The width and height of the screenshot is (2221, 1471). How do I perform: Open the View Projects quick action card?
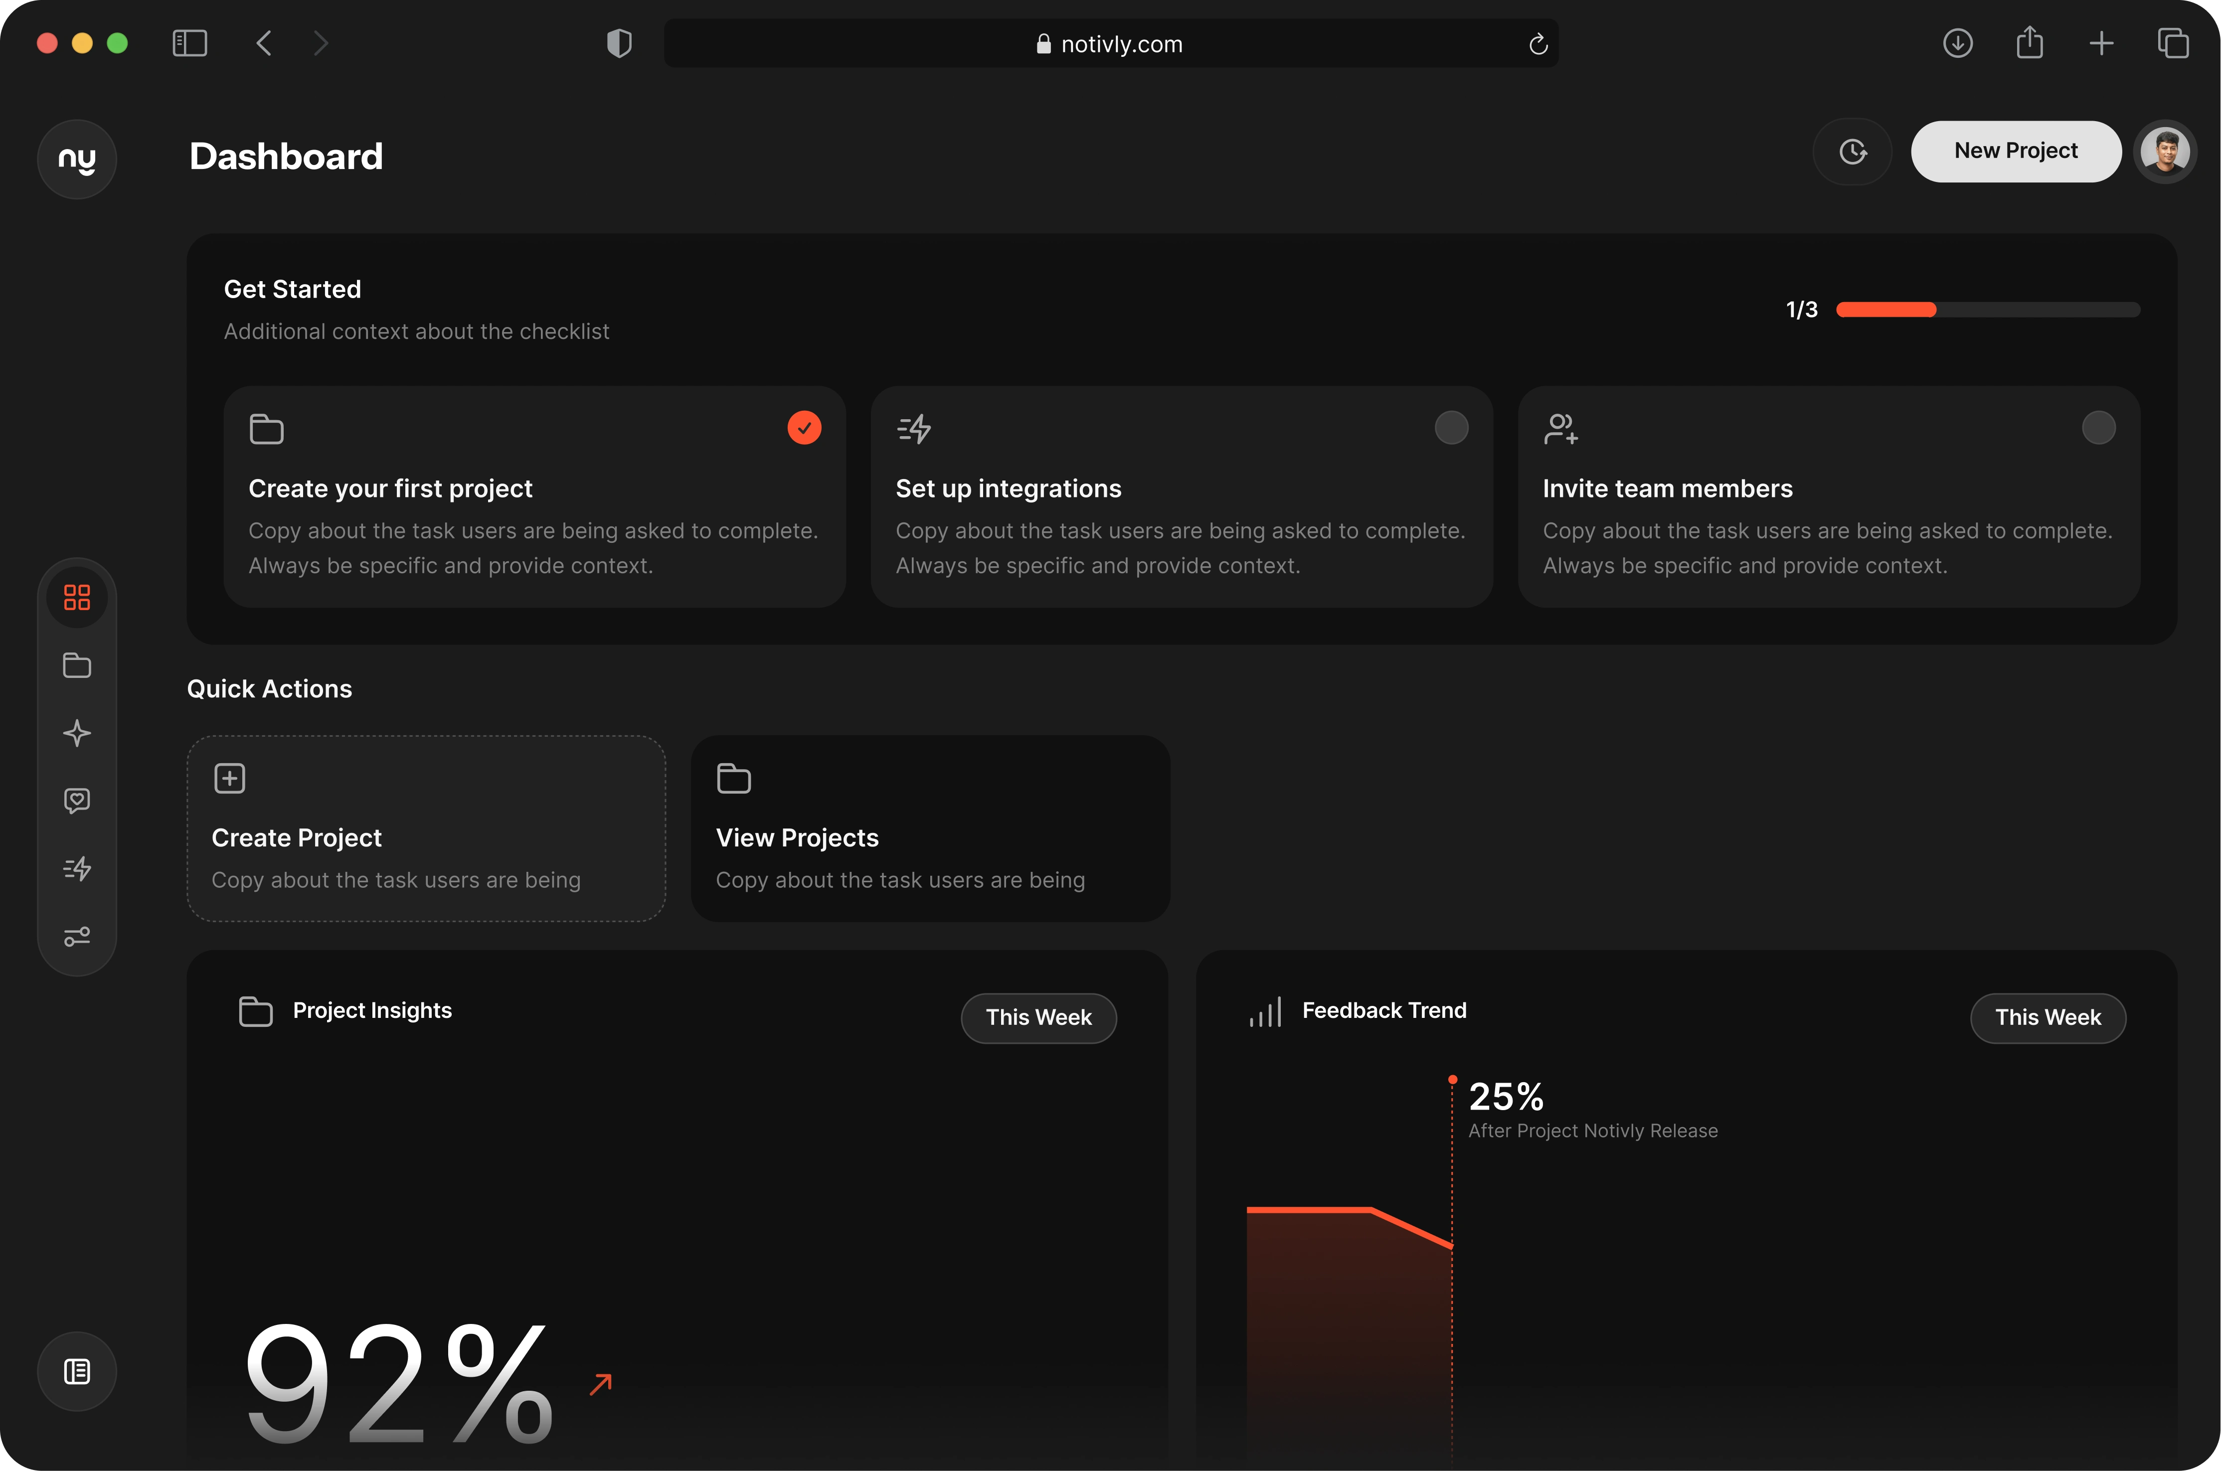tap(930, 828)
